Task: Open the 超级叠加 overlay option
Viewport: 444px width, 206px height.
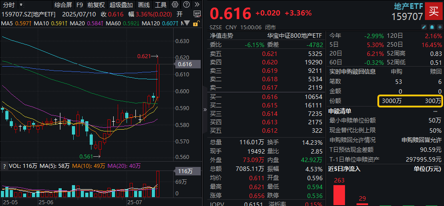Action: click(121, 5)
